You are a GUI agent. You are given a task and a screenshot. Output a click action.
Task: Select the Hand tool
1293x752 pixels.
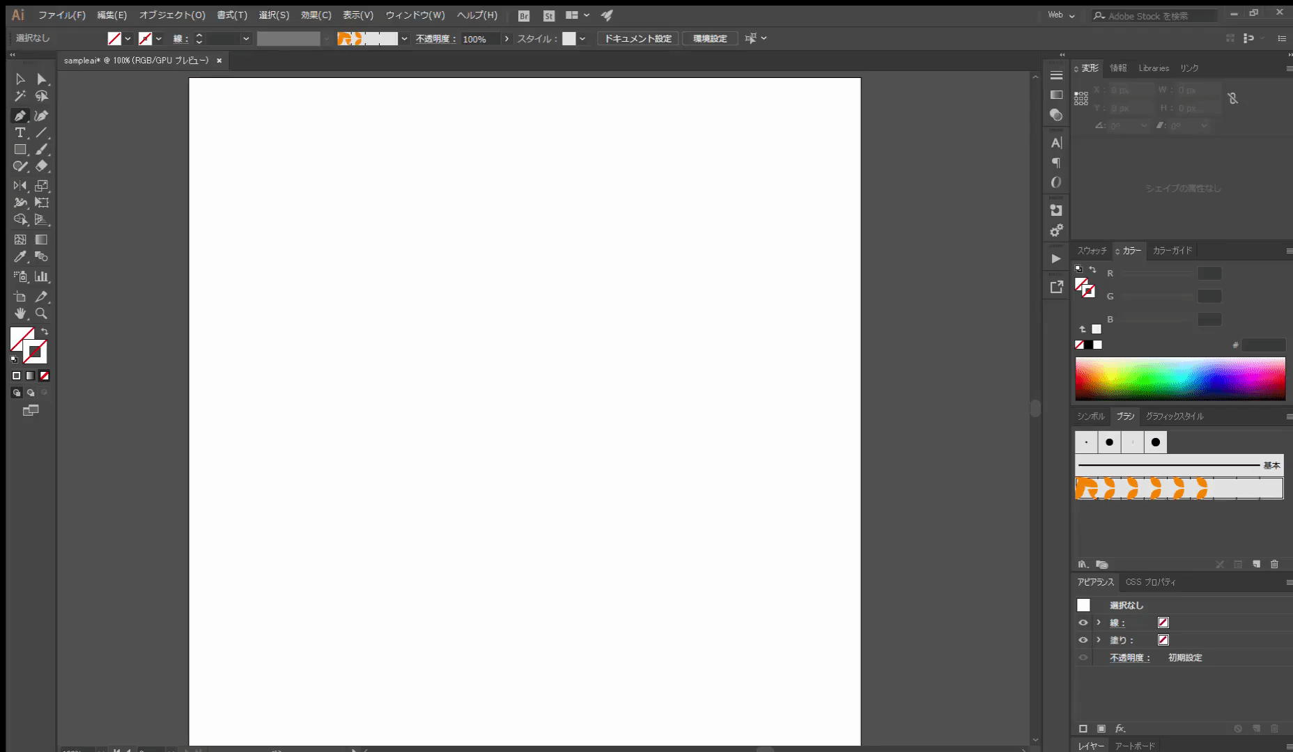click(20, 314)
